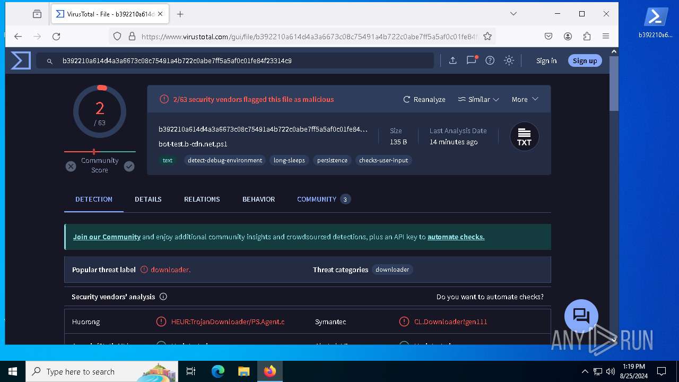The image size is (679, 382).
Task: Show hidden system tray icons chevron
Action: 585,371
